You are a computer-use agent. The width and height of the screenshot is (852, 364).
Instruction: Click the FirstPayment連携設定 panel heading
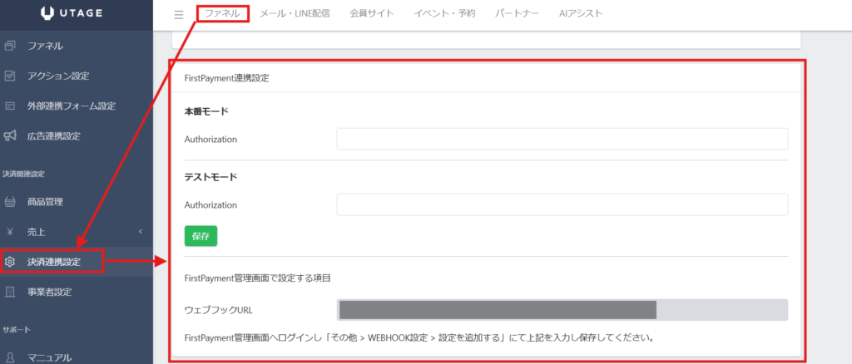click(x=227, y=78)
